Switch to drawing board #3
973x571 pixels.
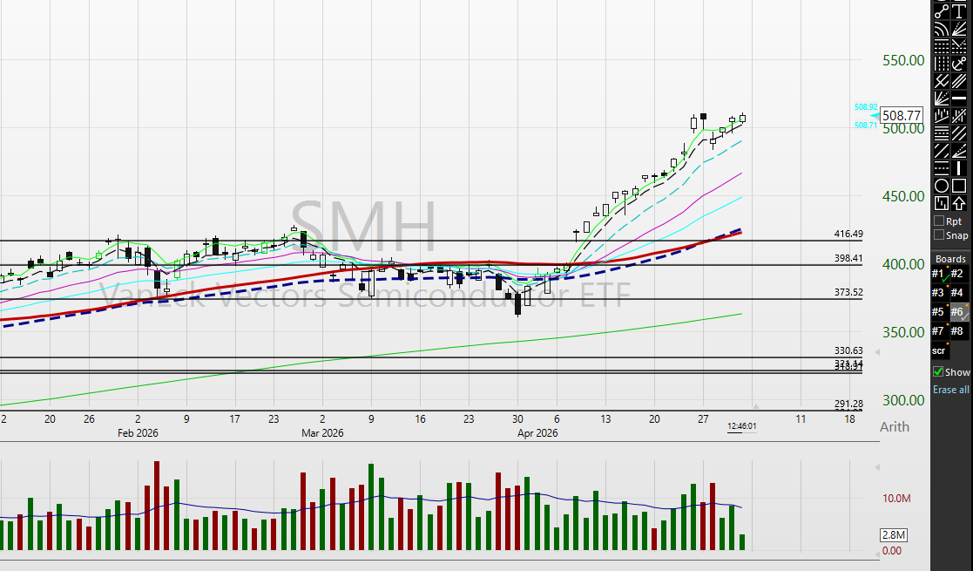point(940,293)
